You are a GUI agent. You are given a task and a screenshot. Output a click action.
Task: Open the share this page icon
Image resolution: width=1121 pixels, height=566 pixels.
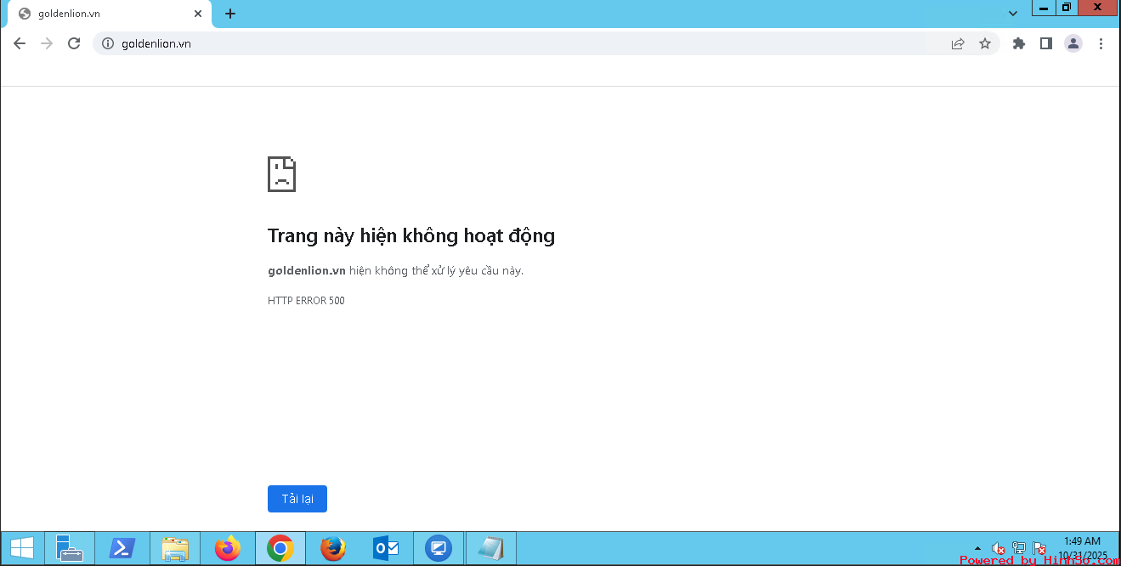[958, 43]
